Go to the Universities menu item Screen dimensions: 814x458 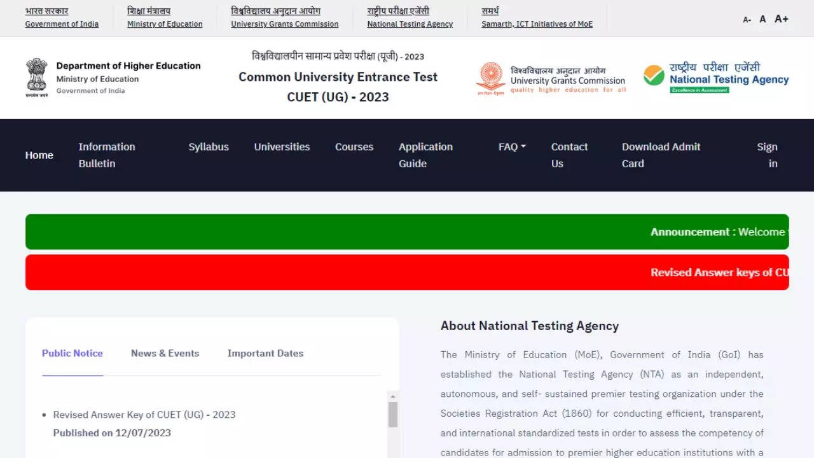click(x=282, y=147)
